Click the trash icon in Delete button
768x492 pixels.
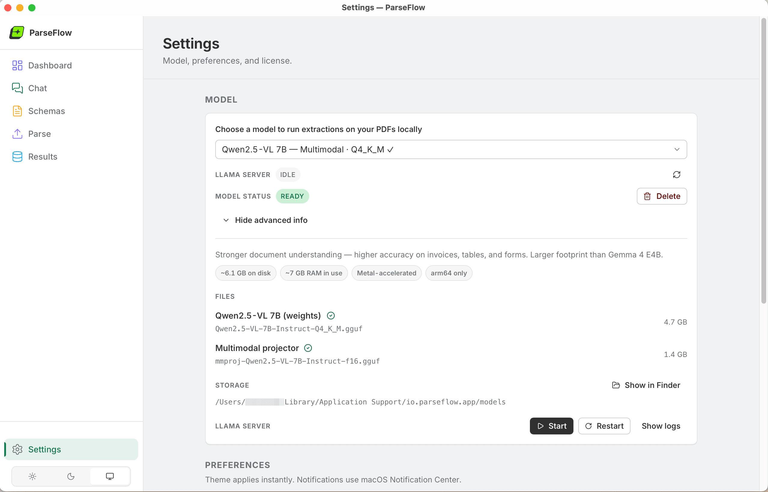point(647,196)
